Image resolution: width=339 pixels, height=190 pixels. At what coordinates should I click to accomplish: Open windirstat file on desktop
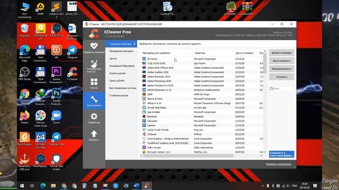click(x=231, y=8)
